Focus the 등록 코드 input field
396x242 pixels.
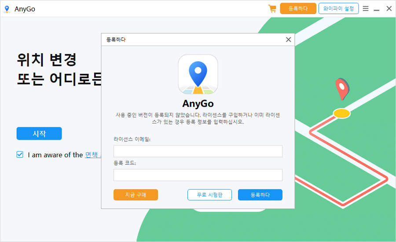pos(198,175)
